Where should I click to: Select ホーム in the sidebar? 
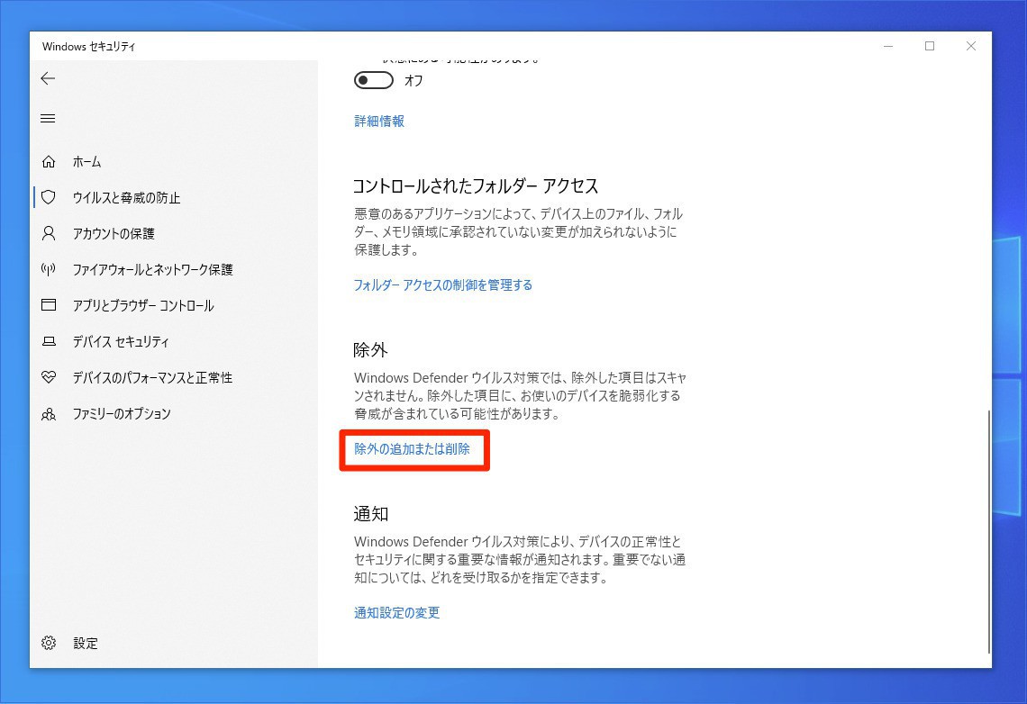point(87,162)
